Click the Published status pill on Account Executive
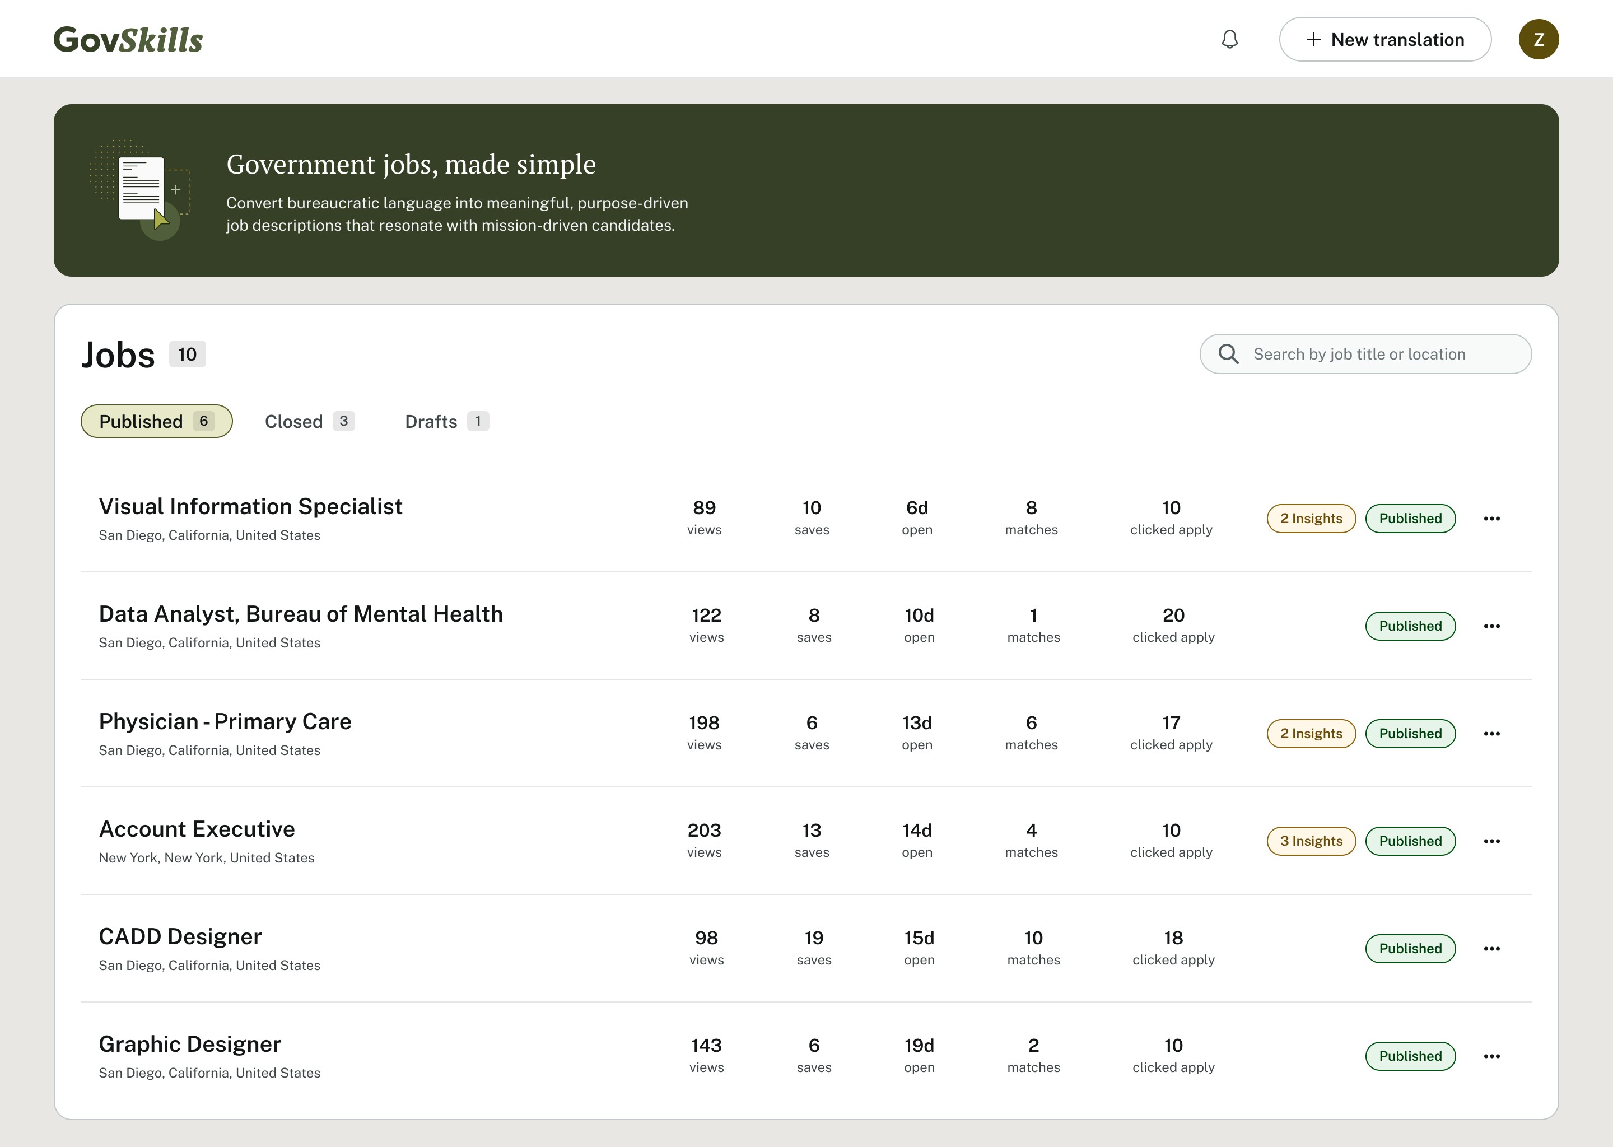 tap(1410, 841)
